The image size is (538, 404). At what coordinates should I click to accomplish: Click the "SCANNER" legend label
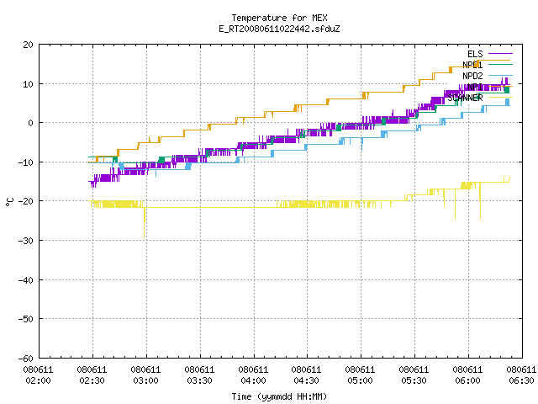[465, 98]
